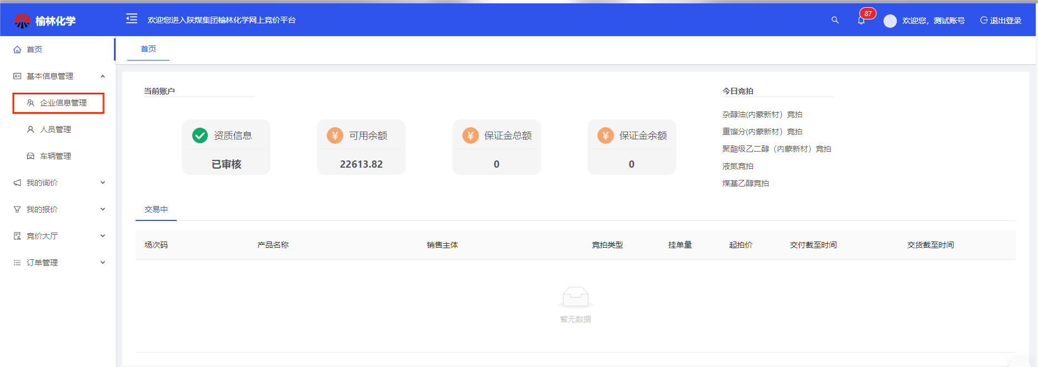
Task: Open 人员管理 in sidebar
Action: pos(55,129)
